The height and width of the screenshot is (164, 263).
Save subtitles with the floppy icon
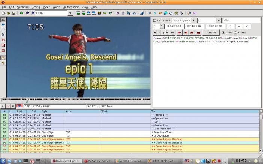click(x=14, y=13)
